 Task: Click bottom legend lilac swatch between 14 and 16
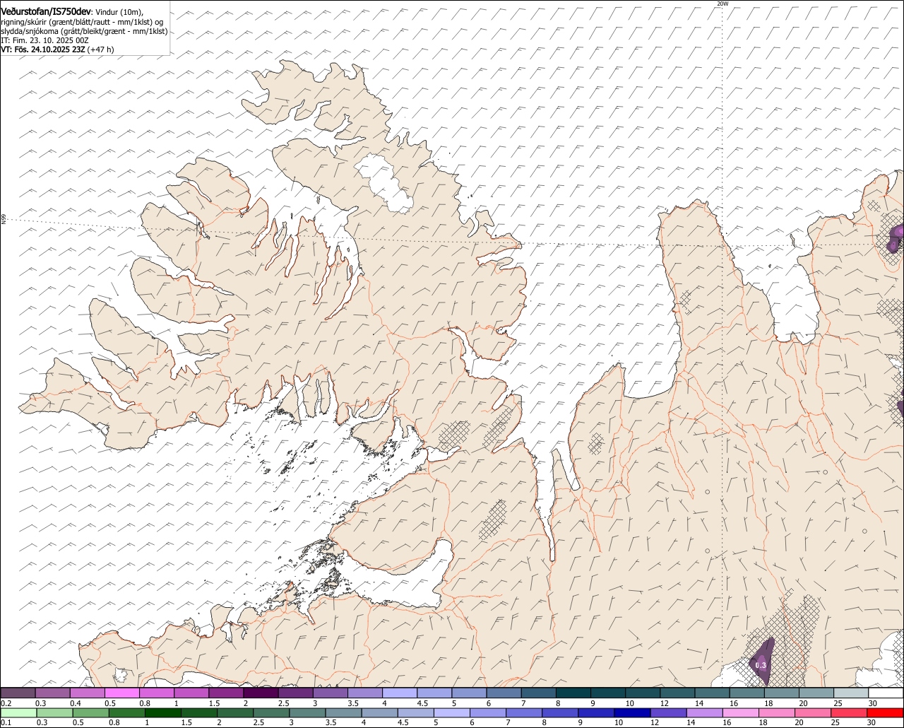(705, 713)
